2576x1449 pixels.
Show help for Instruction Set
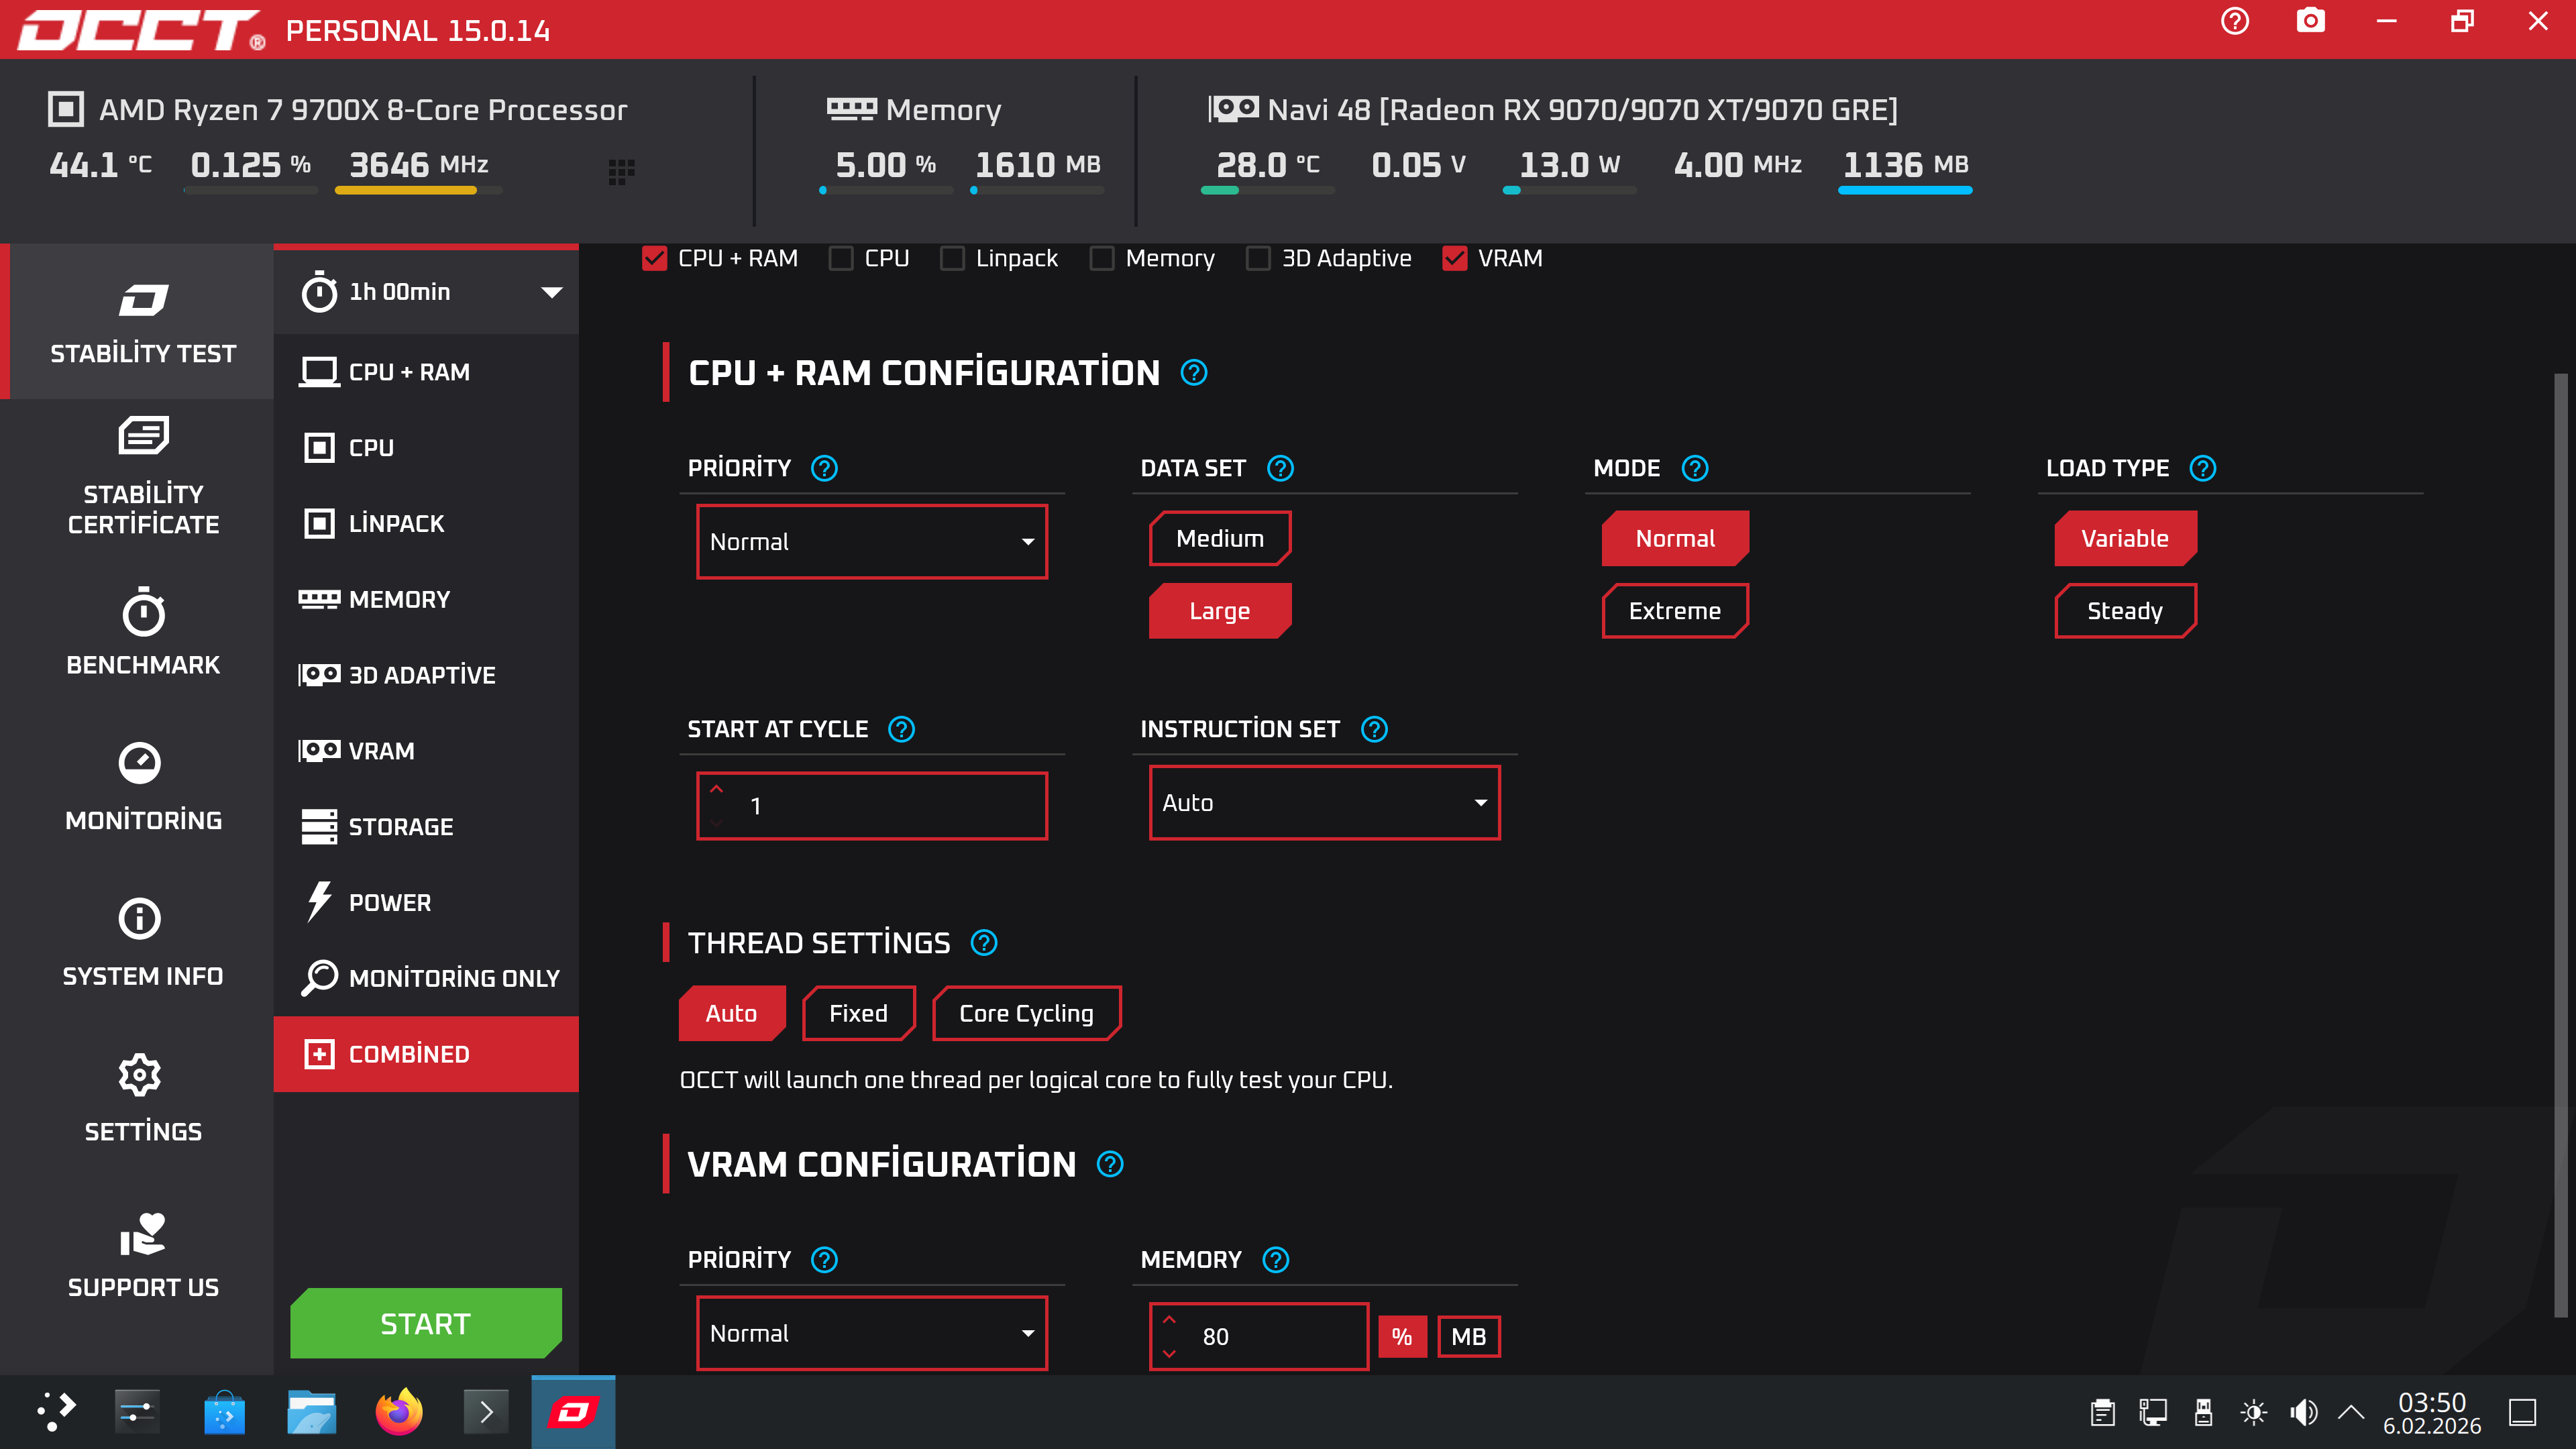[x=1374, y=729]
